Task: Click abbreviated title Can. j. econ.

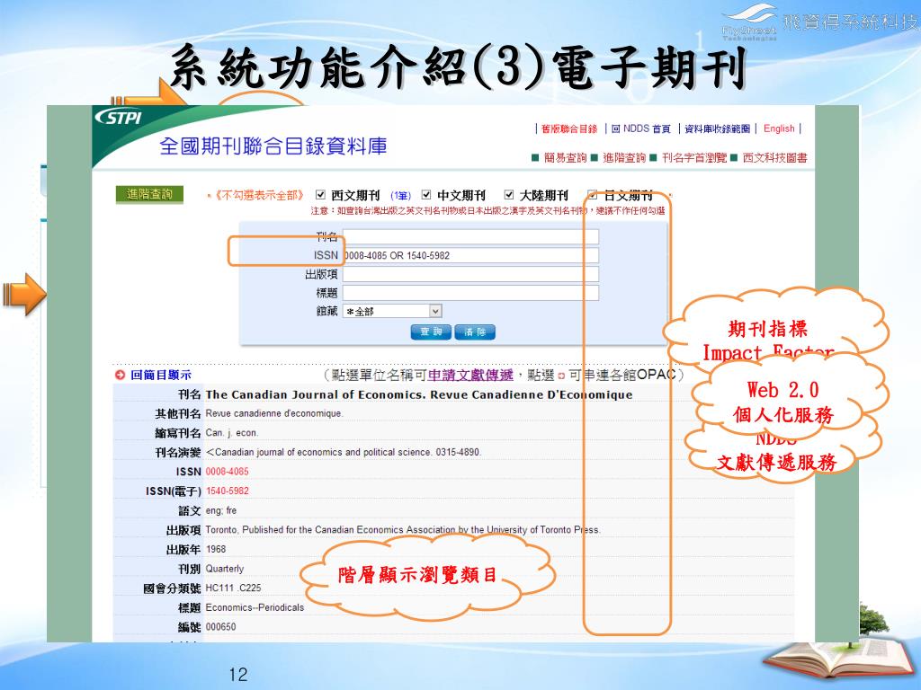Action: (231, 432)
